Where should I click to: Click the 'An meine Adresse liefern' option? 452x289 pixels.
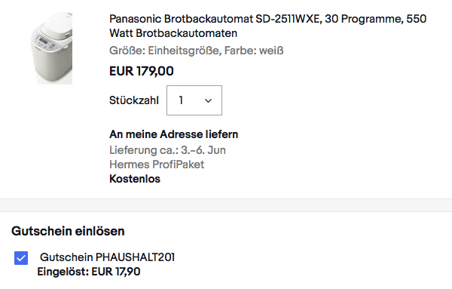pos(173,134)
